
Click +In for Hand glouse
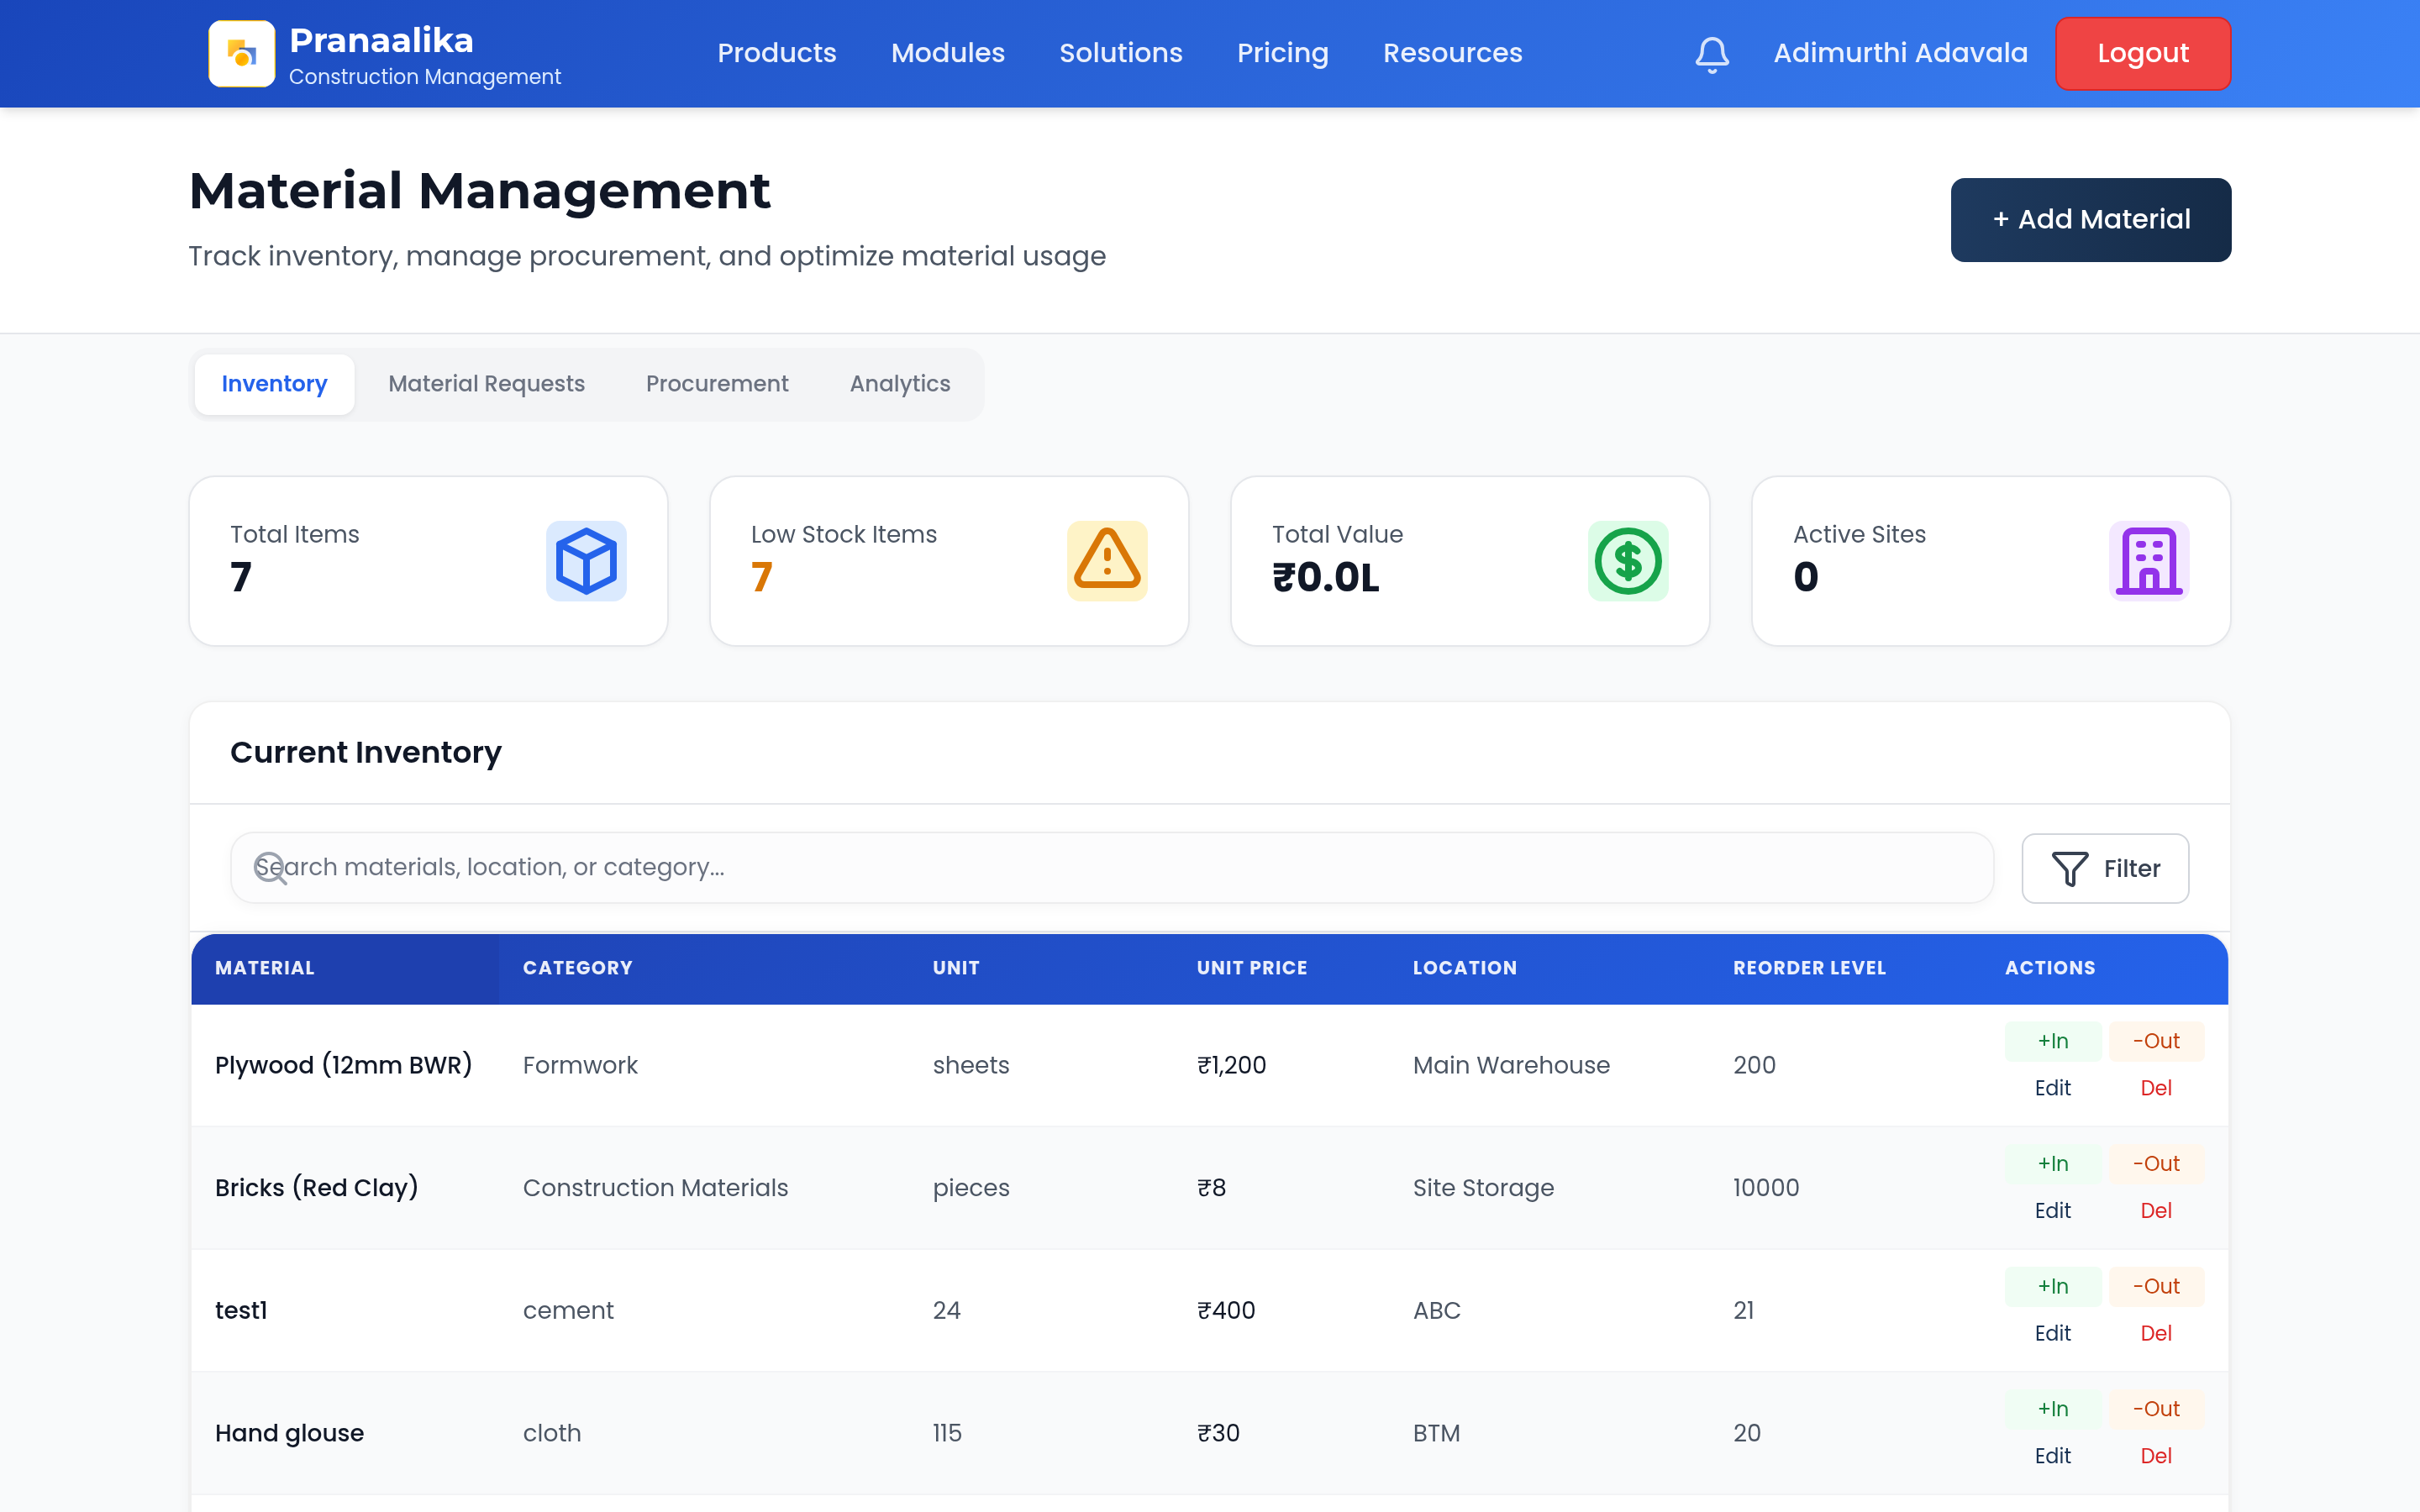point(2053,1410)
